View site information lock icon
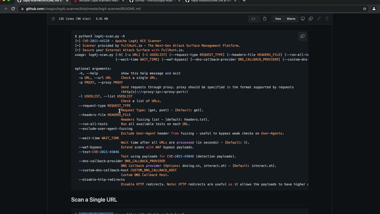 coord(22,9)
